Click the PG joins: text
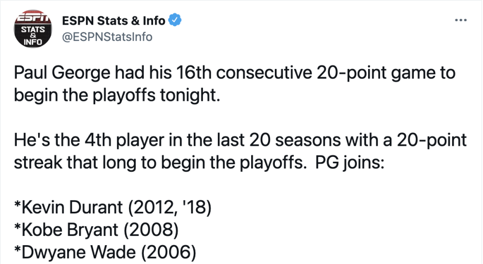The image size is (483, 264). [350, 163]
